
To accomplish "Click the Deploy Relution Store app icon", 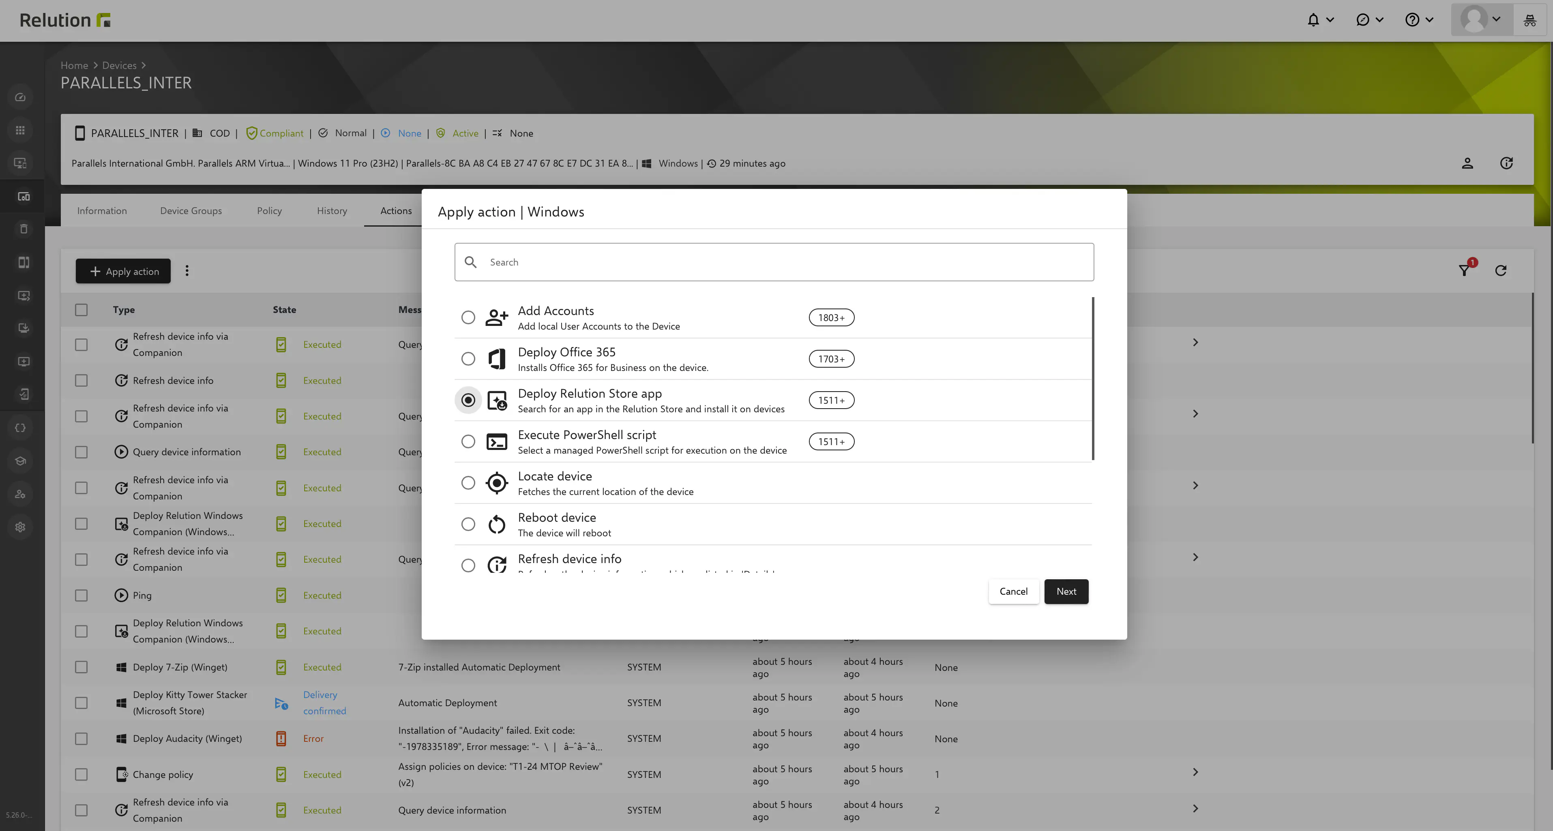I will (497, 400).
